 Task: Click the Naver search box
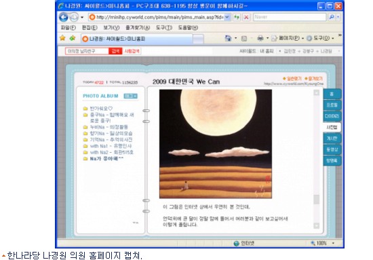290,17
